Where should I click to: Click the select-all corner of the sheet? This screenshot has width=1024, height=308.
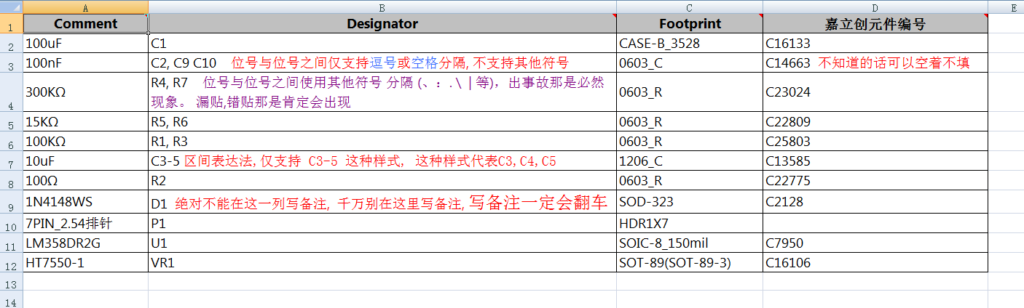tap(11, 7)
